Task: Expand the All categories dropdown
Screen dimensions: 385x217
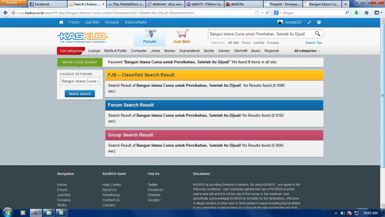Action: click(307, 51)
